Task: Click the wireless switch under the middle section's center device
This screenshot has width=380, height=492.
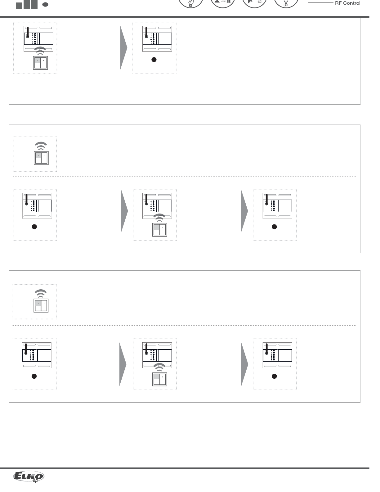Action: [x=159, y=229]
